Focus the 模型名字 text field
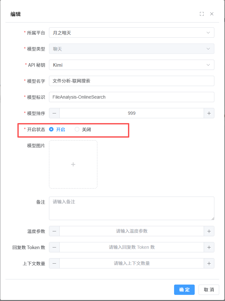The width and height of the screenshot is (225, 301). [132, 81]
